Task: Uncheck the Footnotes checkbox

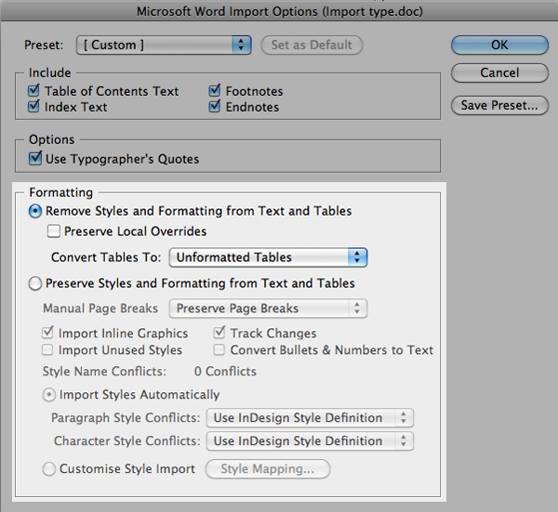Action: 215,91
